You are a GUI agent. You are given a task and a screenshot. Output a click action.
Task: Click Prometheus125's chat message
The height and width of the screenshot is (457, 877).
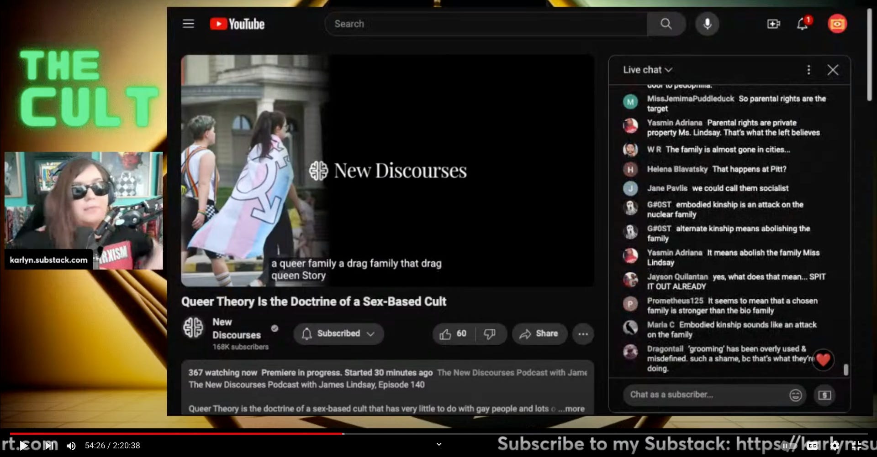(x=732, y=306)
